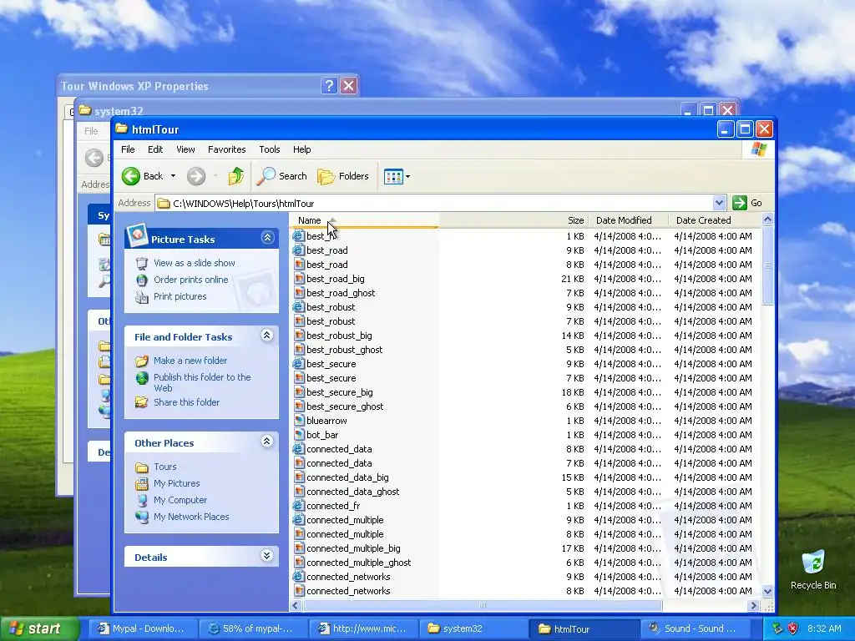Image resolution: width=855 pixels, height=641 pixels.
Task: Open the Views dropdown arrow
Action: click(x=407, y=177)
